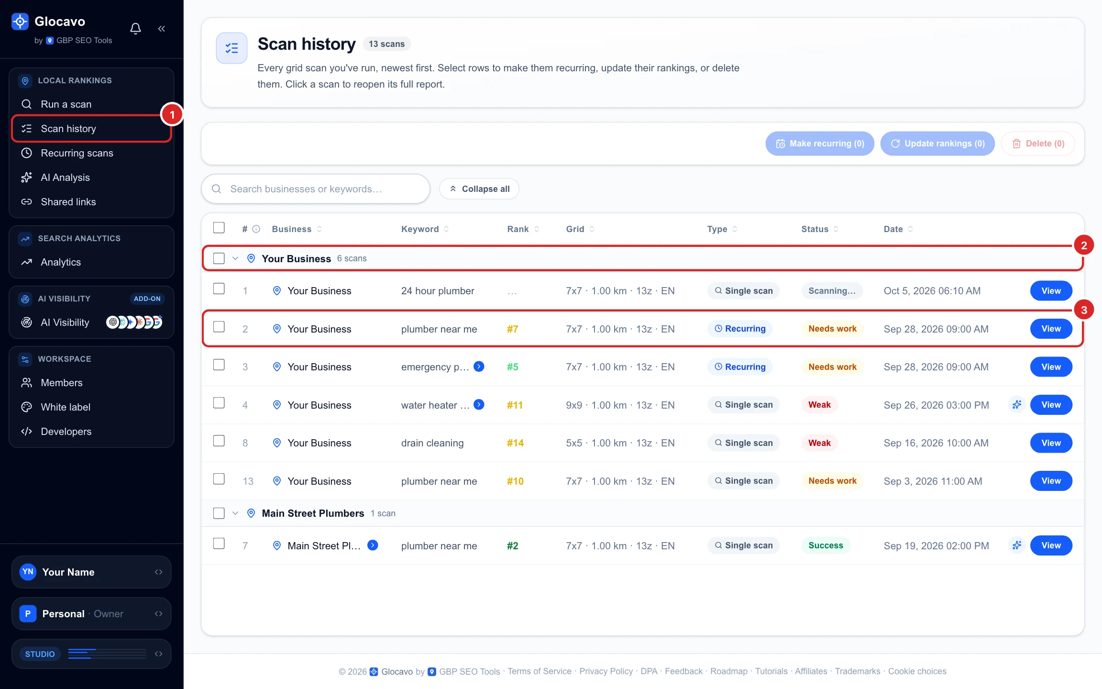Screen dimensions: 1102x689
Task: Expand truncated business name arrow for Main Street Pl…
Action: pyautogui.click(x=373, y=545)
